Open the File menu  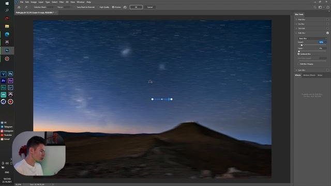(22, 2)
